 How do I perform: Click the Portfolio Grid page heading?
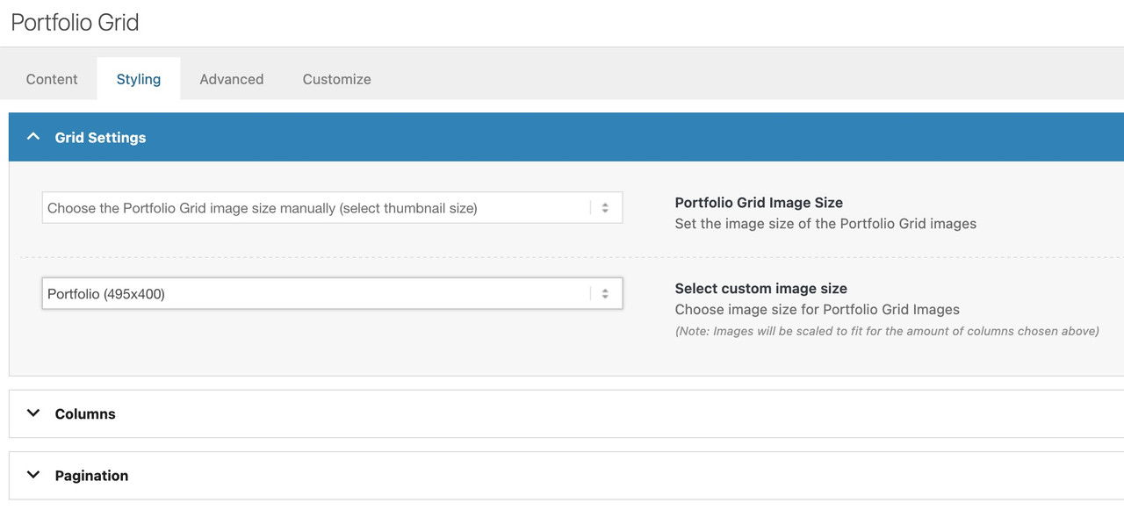[75, 23]
